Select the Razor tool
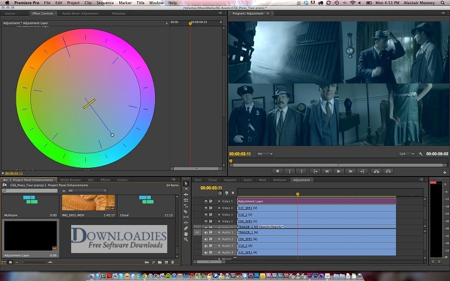 pos(185,211)
